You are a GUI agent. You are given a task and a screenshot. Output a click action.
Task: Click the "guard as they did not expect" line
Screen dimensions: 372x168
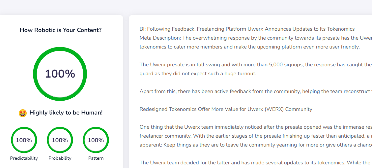[198, 74]
